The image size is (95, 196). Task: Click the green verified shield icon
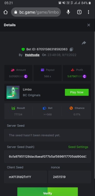(x=23, y=49)
